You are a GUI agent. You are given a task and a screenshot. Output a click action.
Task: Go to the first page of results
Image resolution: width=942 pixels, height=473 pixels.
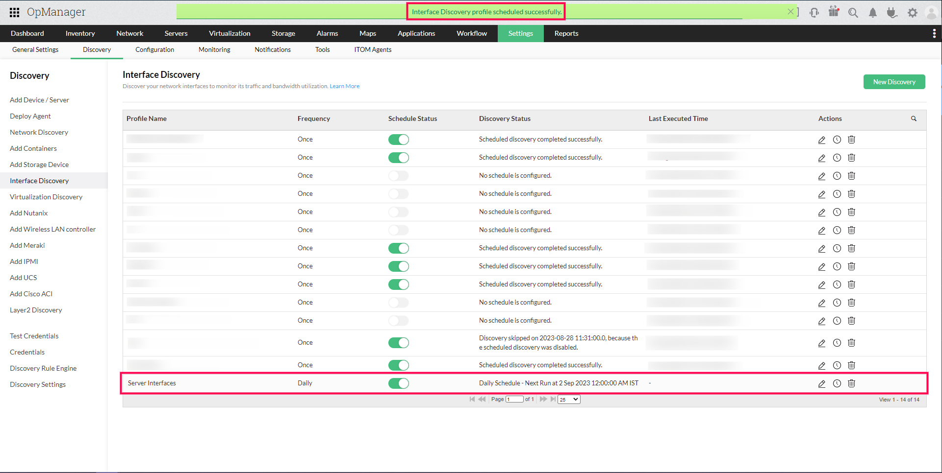pyautogui.click(x=472, y=399)
